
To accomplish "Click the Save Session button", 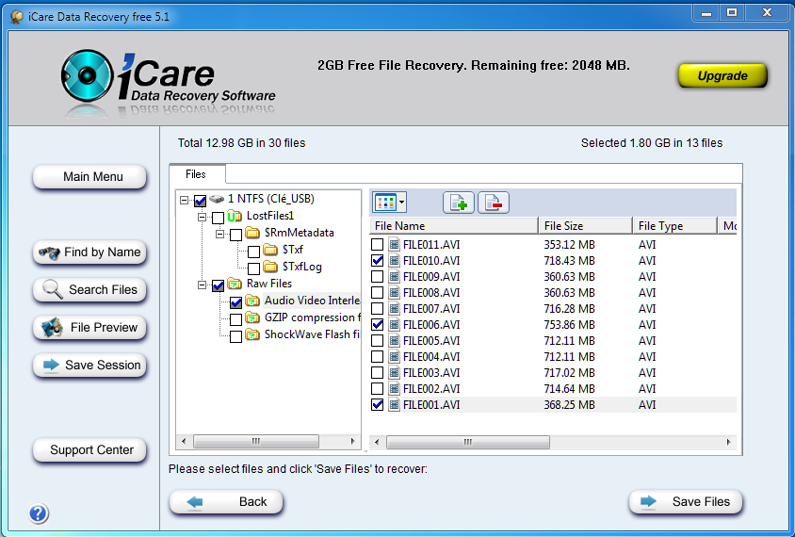I will click(89, 366).
